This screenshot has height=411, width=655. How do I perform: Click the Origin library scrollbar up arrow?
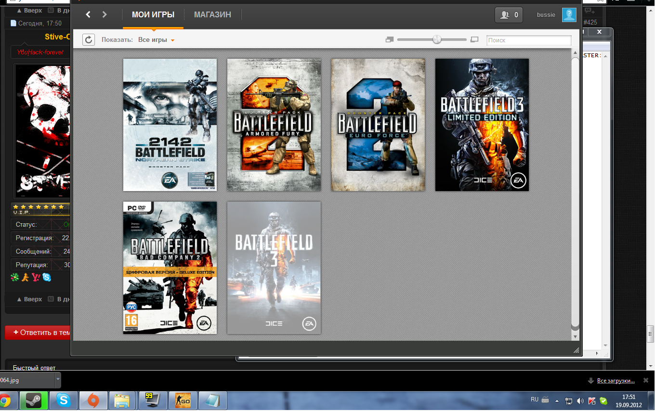click(x=575, y=52)
